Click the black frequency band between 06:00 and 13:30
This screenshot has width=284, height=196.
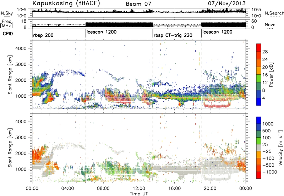tap(119, 25)
